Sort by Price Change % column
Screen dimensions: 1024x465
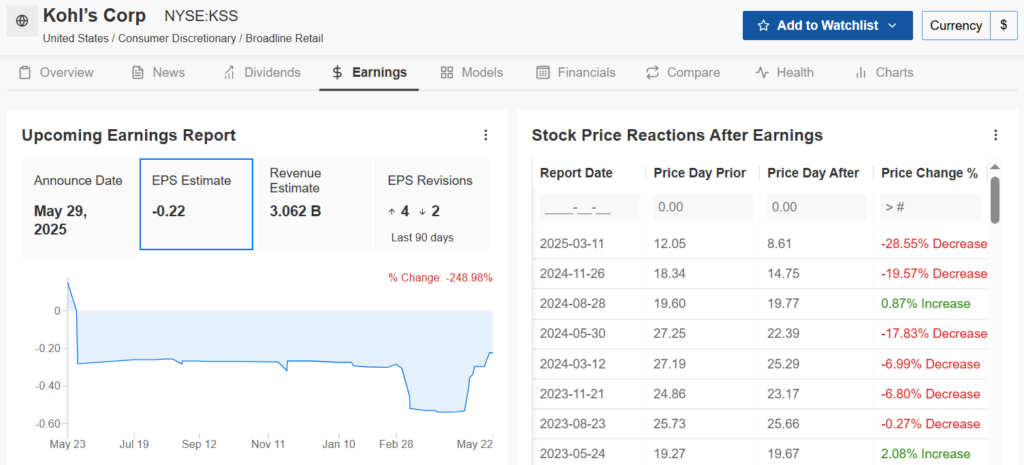(929, 173)
